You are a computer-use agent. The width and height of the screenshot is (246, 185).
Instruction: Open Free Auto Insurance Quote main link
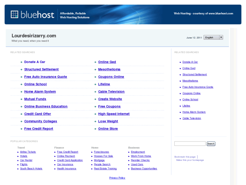pos(45,77)
